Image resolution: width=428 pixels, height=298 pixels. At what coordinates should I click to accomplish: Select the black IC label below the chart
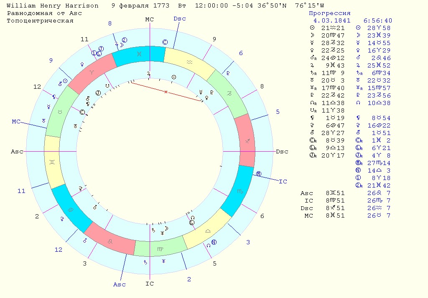click(149, 283)
